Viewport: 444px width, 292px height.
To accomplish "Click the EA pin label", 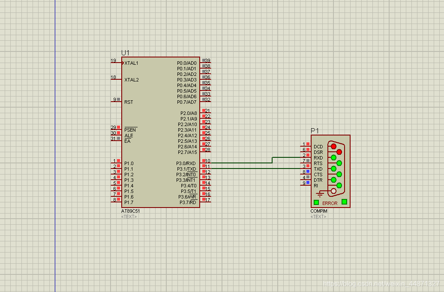I will tap(127, 141).
